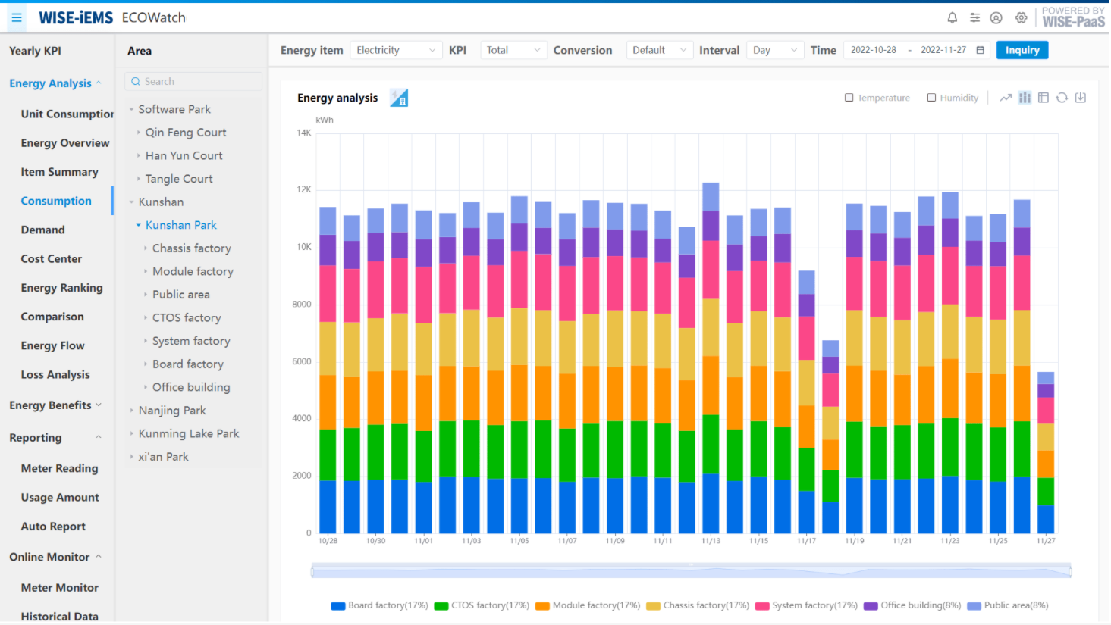Open the Interval dropdown showing Day
This screenshot has width=1111, height=625.
coord(775,49)
